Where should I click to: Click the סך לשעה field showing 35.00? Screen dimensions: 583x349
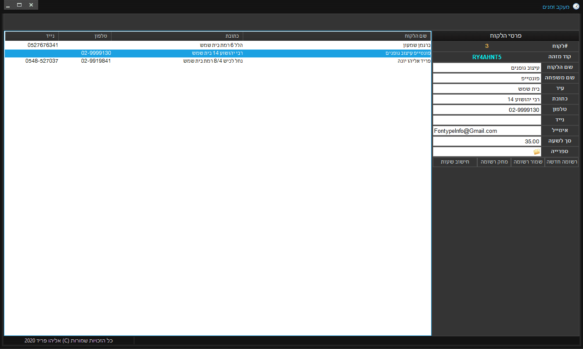[x=487, y=141]
